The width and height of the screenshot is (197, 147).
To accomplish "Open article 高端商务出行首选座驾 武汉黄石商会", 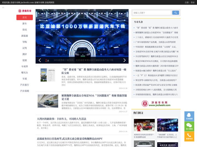I will [x=70, y=139].
